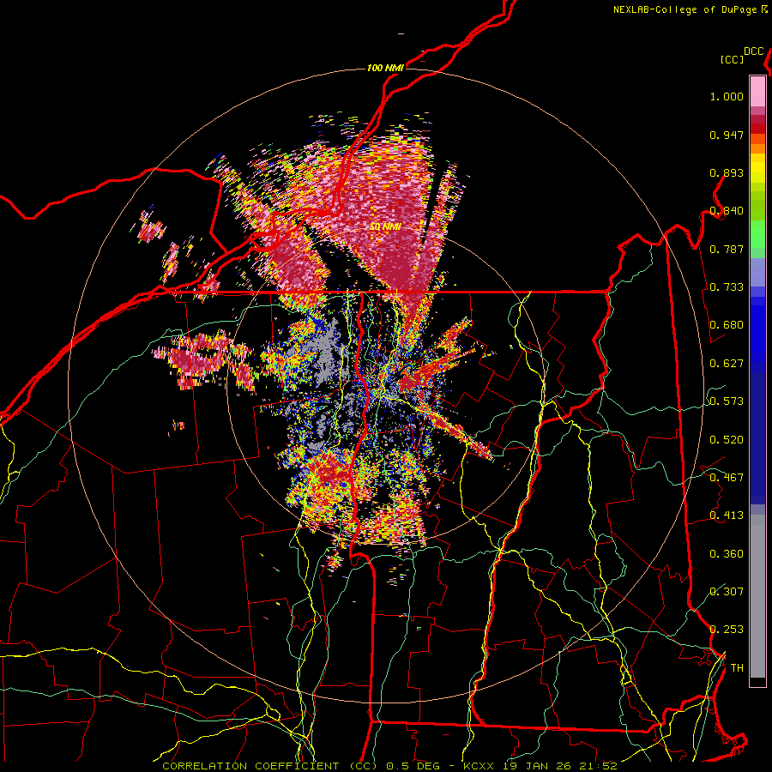Viewport: 772px width, 772px height.
Task: Click the DCC legend title
Action: (x=754, y=51)
